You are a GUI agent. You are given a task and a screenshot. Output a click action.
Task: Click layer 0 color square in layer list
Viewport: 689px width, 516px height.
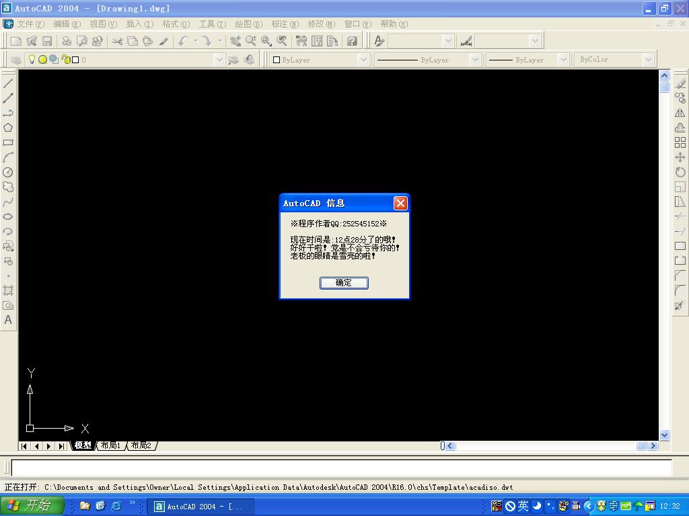tap(75, 60)
